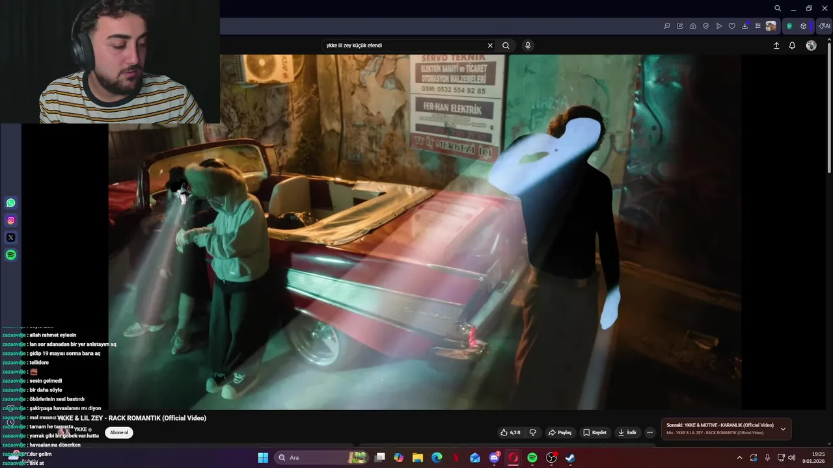Open Spotify from the taskbar
The image size is (833, 468).
point(532,458)
